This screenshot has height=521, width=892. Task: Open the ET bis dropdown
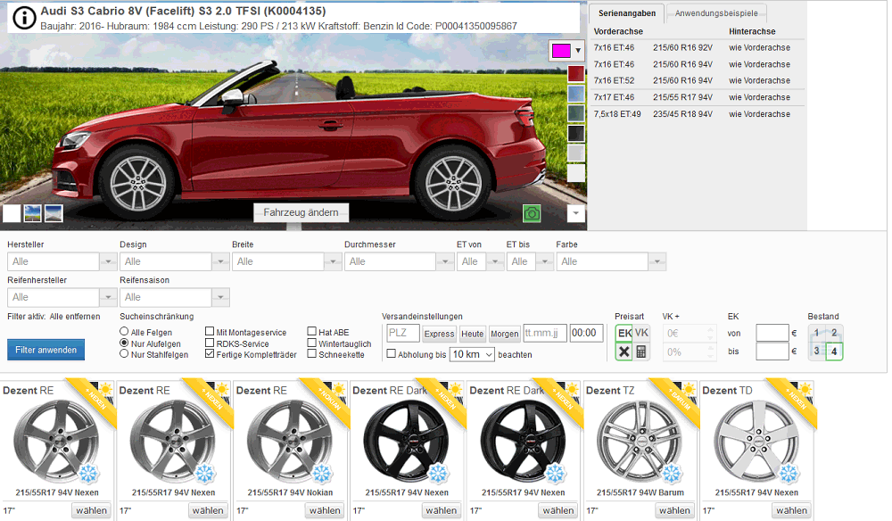coord(545,261)
